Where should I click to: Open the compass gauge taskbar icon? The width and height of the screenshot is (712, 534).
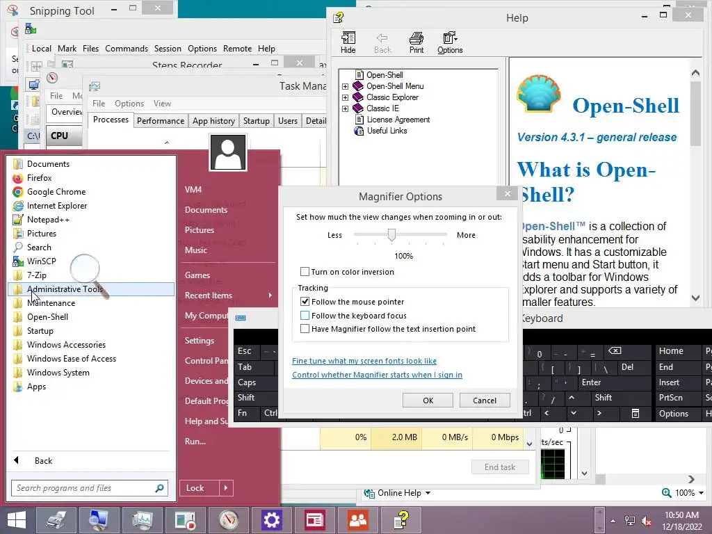(x=228, y=520)
